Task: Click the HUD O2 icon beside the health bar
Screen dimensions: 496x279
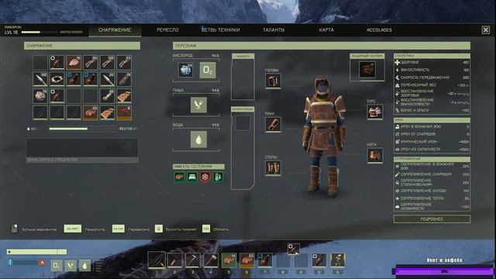Action: [57, 265]
